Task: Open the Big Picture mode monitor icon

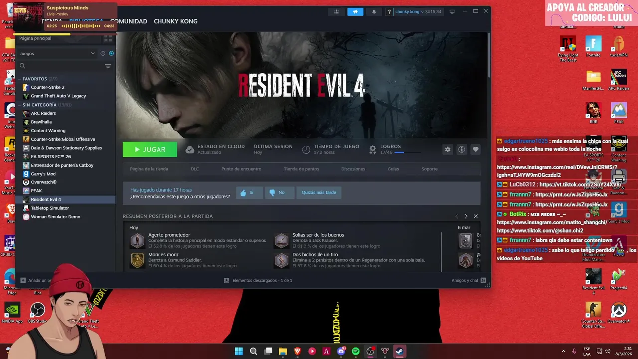Action: 452,12
